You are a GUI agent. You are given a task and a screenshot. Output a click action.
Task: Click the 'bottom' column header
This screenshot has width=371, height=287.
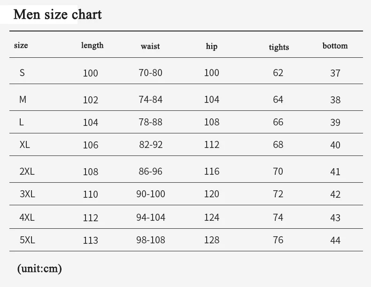[335, 46]
